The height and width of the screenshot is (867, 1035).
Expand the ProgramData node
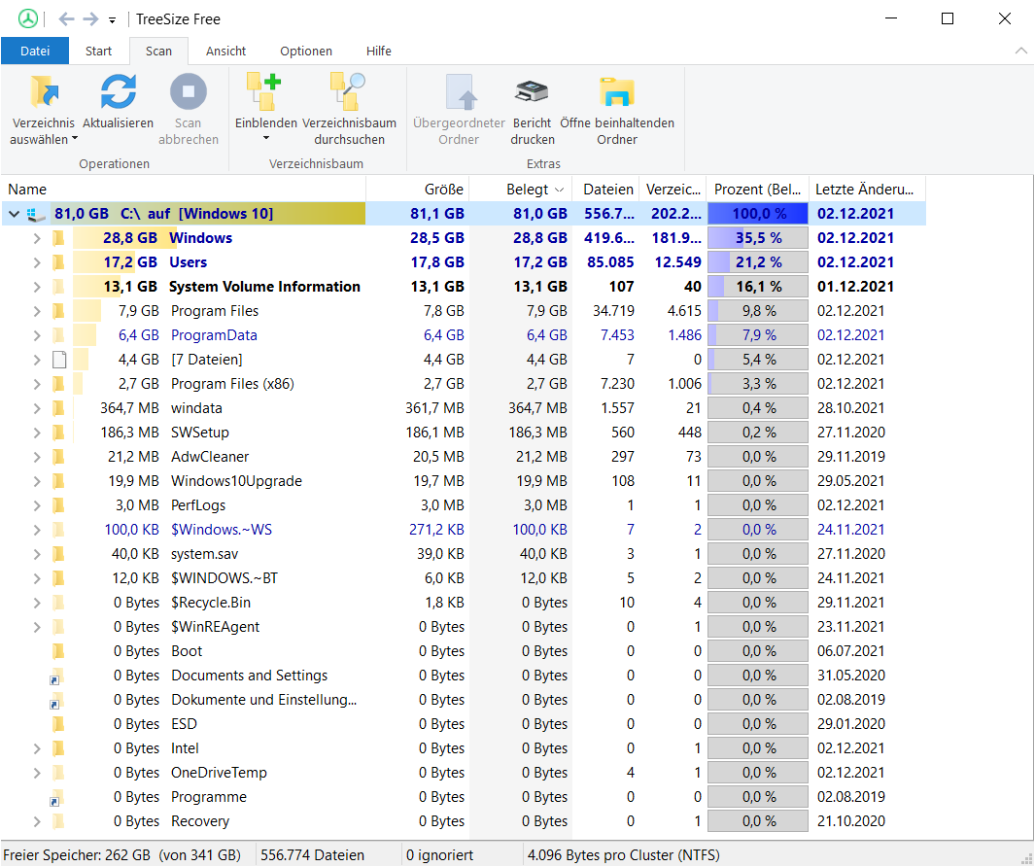click(x=37, y=335)
